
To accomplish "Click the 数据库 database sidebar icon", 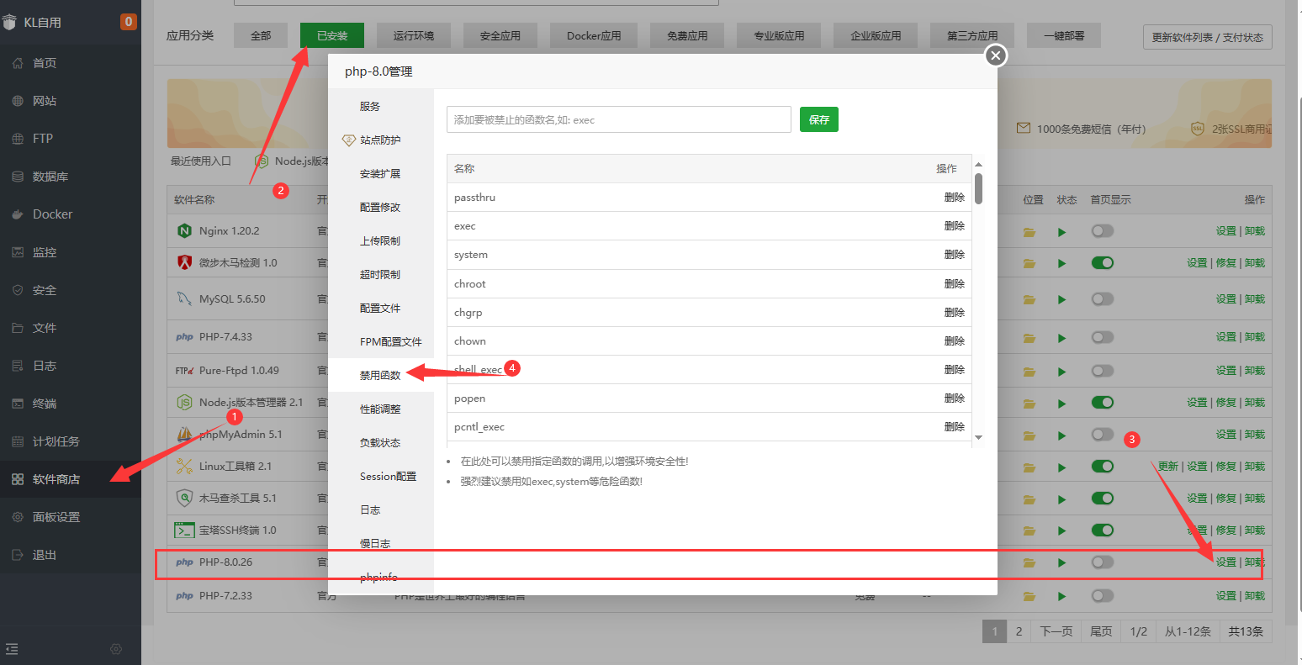I will pyautogui.click(x=18, y=177).
